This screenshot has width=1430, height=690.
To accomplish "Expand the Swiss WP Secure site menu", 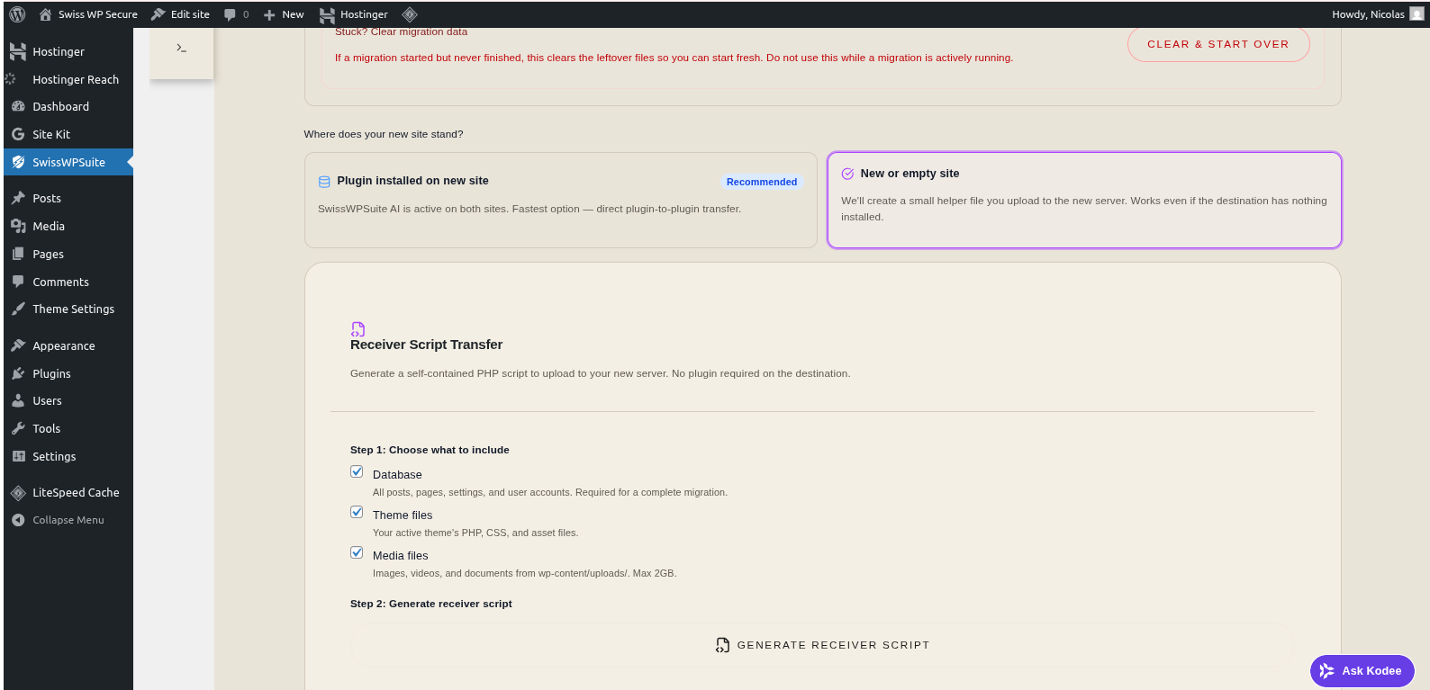I will coord(88,14).
